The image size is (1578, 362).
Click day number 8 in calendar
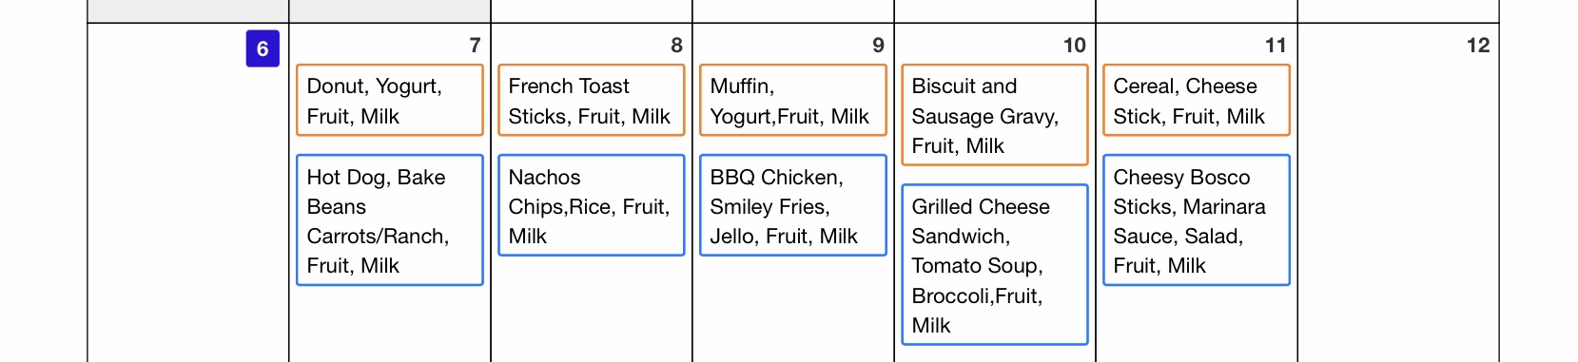click(676, 46)
